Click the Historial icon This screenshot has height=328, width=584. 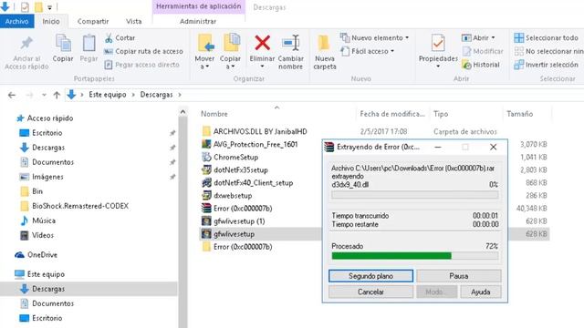point(466,65)
